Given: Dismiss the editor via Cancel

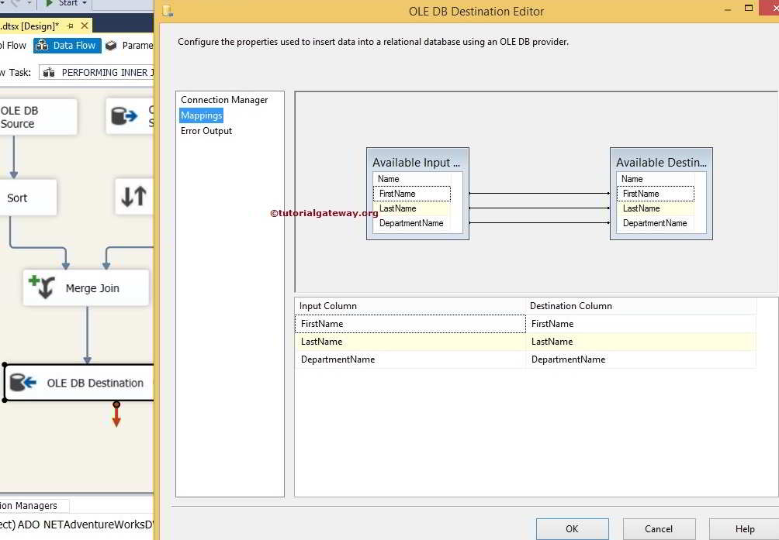Looking at the screenshot, I should tap(658, 528).
